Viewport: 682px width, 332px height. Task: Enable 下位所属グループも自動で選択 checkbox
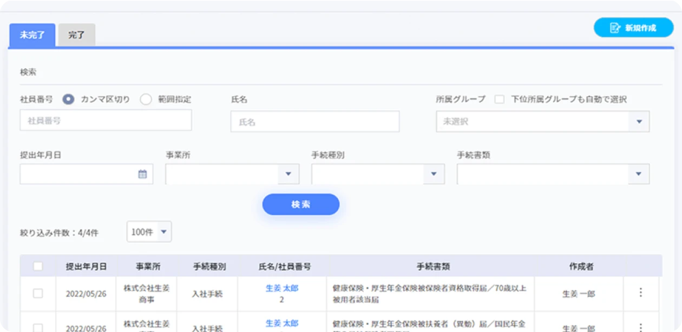(500, 99)
